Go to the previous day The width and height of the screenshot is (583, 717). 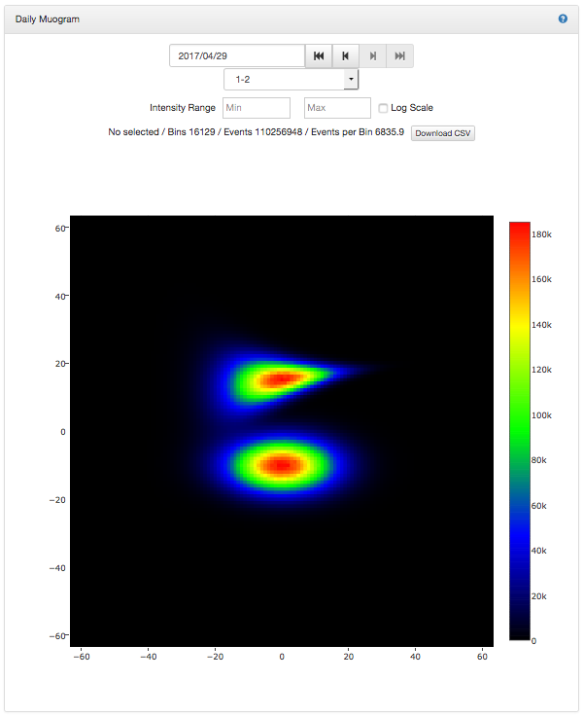tap(346, 56)
